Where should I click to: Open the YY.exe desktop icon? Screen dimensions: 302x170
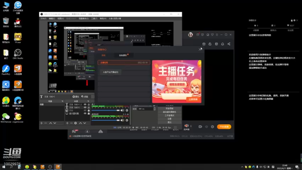(x=18, y=38)
